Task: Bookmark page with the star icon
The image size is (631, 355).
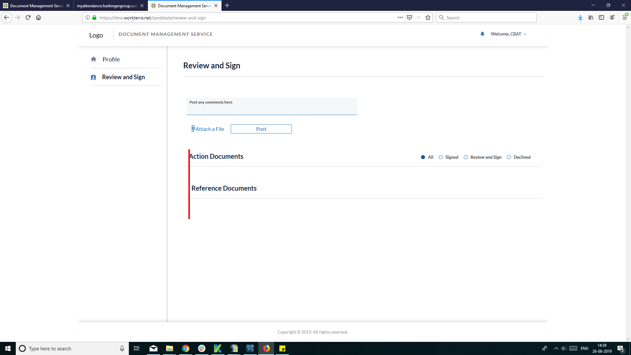Action: pyautogui.click(x=428, y=18)
